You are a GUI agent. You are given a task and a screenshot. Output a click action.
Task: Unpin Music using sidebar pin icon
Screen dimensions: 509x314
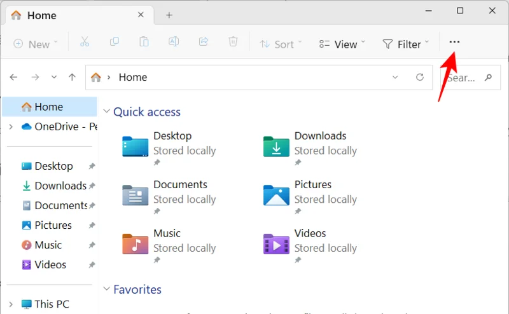(92, 245)
